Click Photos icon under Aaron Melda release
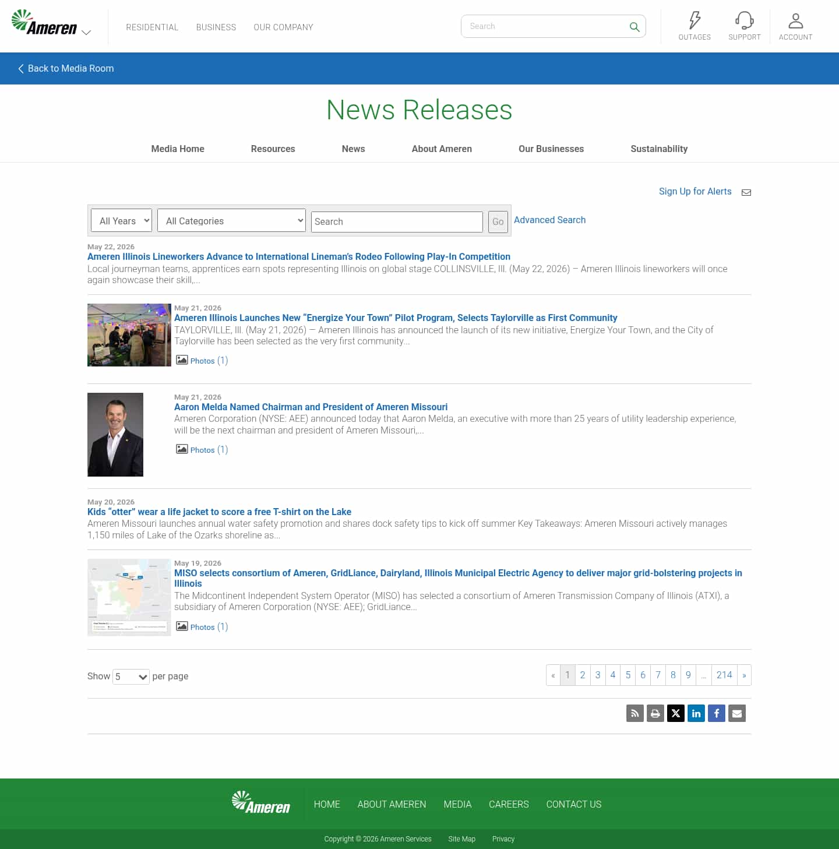 coord(182,449)
